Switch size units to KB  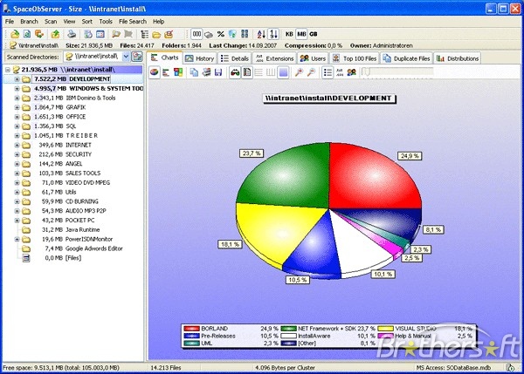pyautogui.click(x=289, y=34)
